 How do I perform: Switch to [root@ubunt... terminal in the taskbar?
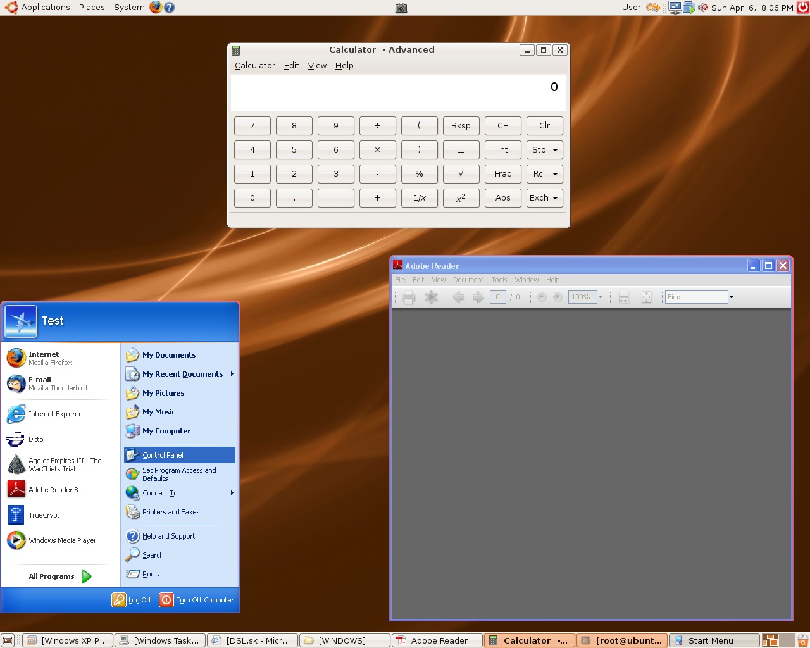(622, 640)
